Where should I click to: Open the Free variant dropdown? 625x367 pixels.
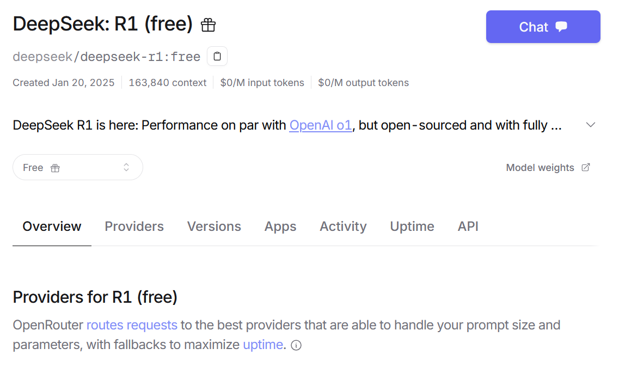78,167
